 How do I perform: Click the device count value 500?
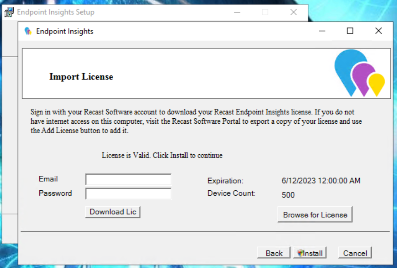click(x=288, y=195)
